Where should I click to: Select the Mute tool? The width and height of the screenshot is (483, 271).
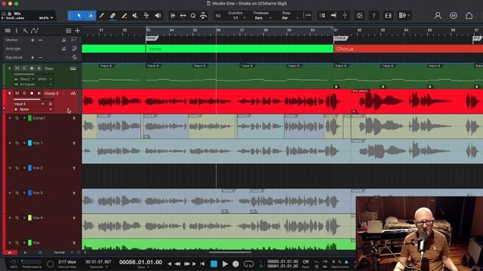[135, 15]
